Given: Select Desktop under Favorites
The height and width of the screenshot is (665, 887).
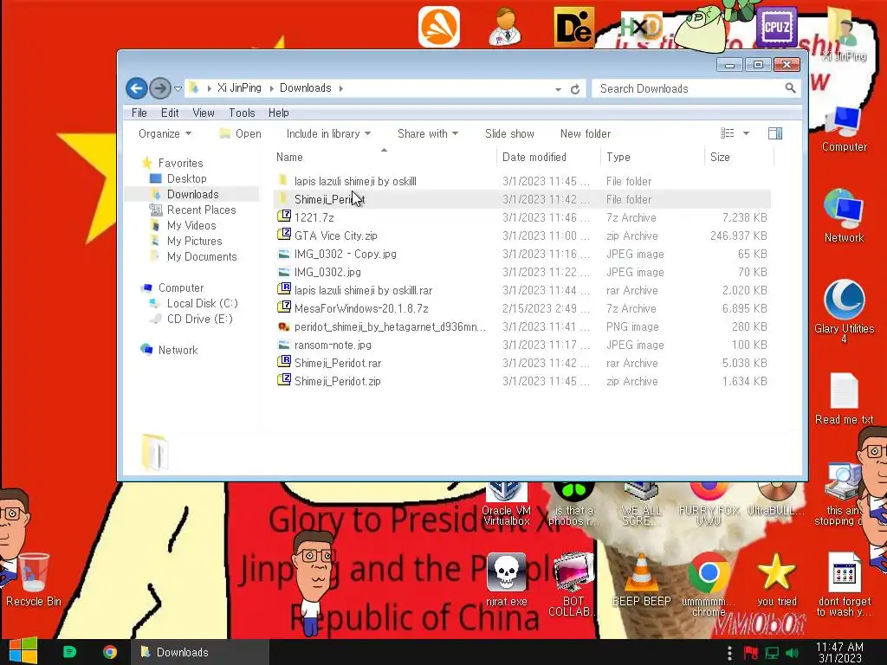Looking at the screenshot, I should 187,178.
